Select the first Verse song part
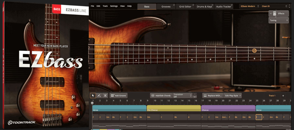The width and height of the screenshot is (294, 130). 119,108
